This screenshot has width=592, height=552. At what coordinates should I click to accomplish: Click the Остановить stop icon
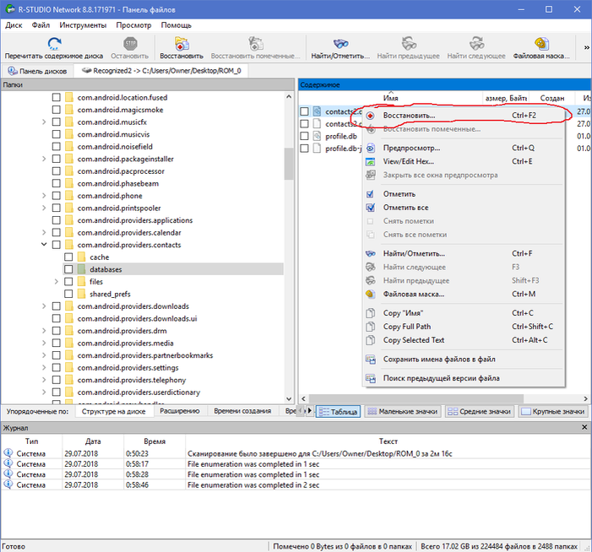pos(130,44)
